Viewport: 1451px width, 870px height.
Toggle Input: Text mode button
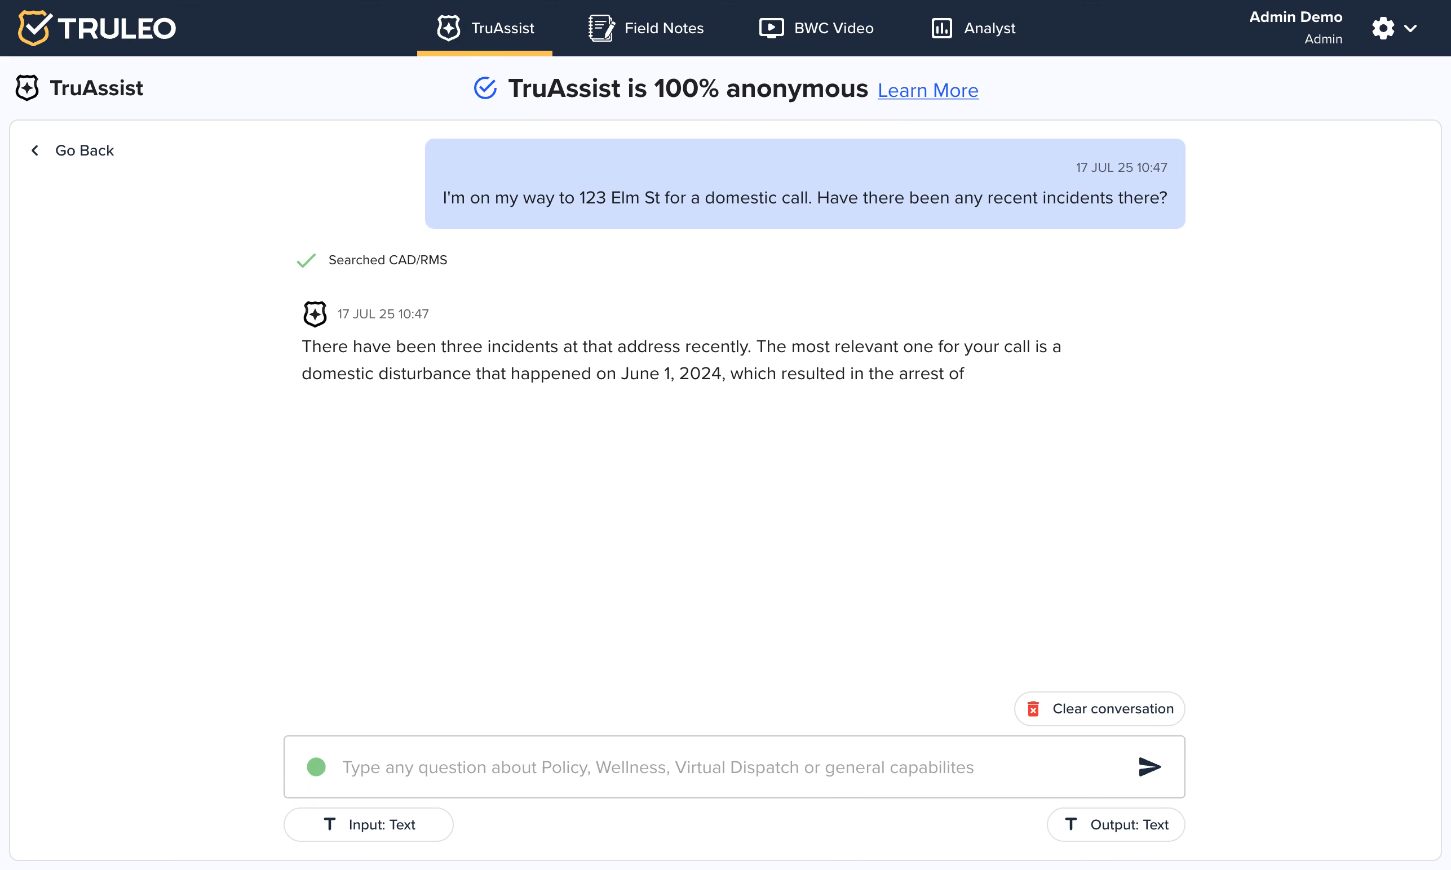tap(368, 824)
